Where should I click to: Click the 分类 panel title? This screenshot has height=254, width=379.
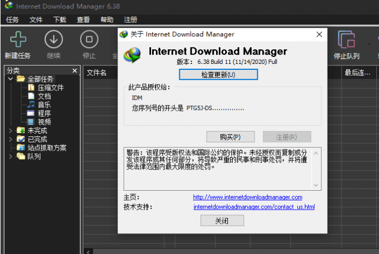click(x=13, y=70)
